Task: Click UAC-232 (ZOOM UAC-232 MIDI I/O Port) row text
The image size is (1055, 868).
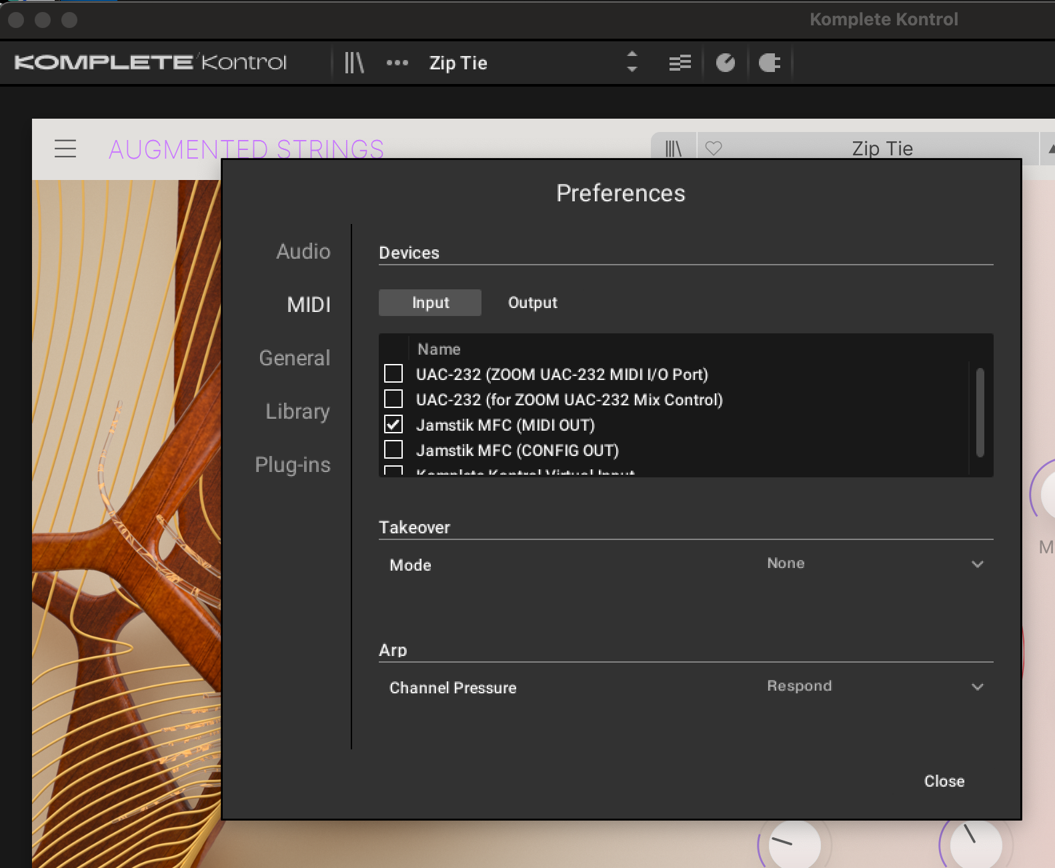Action: pyautogui.click(x=562, y=374)
